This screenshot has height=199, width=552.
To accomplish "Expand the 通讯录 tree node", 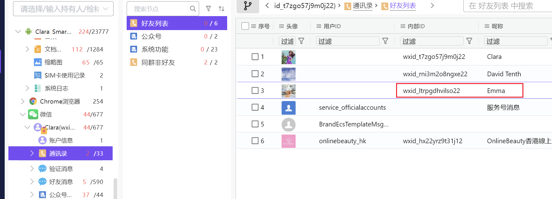I will click(32, 153).
